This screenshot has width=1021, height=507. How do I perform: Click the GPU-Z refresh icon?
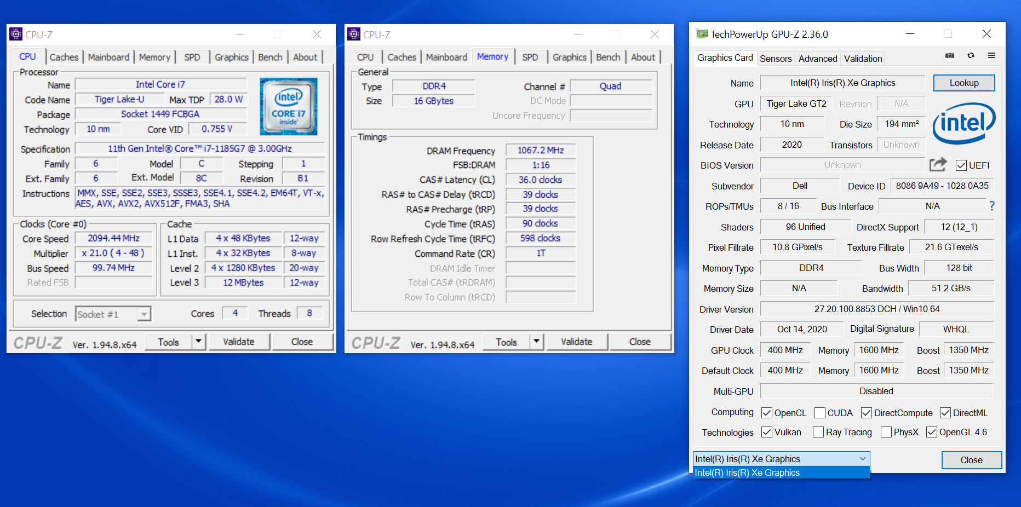click(971, 55)
